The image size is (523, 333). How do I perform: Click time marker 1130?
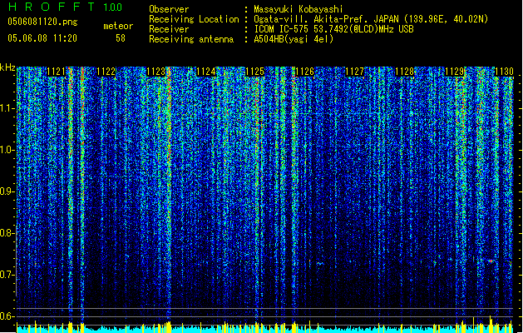(504, 72)
